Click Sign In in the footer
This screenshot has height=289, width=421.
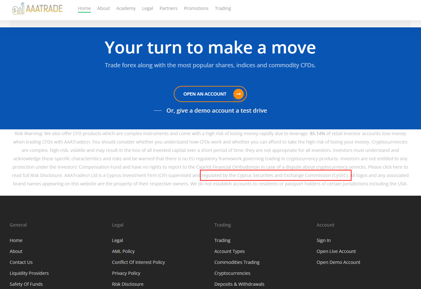324,240
